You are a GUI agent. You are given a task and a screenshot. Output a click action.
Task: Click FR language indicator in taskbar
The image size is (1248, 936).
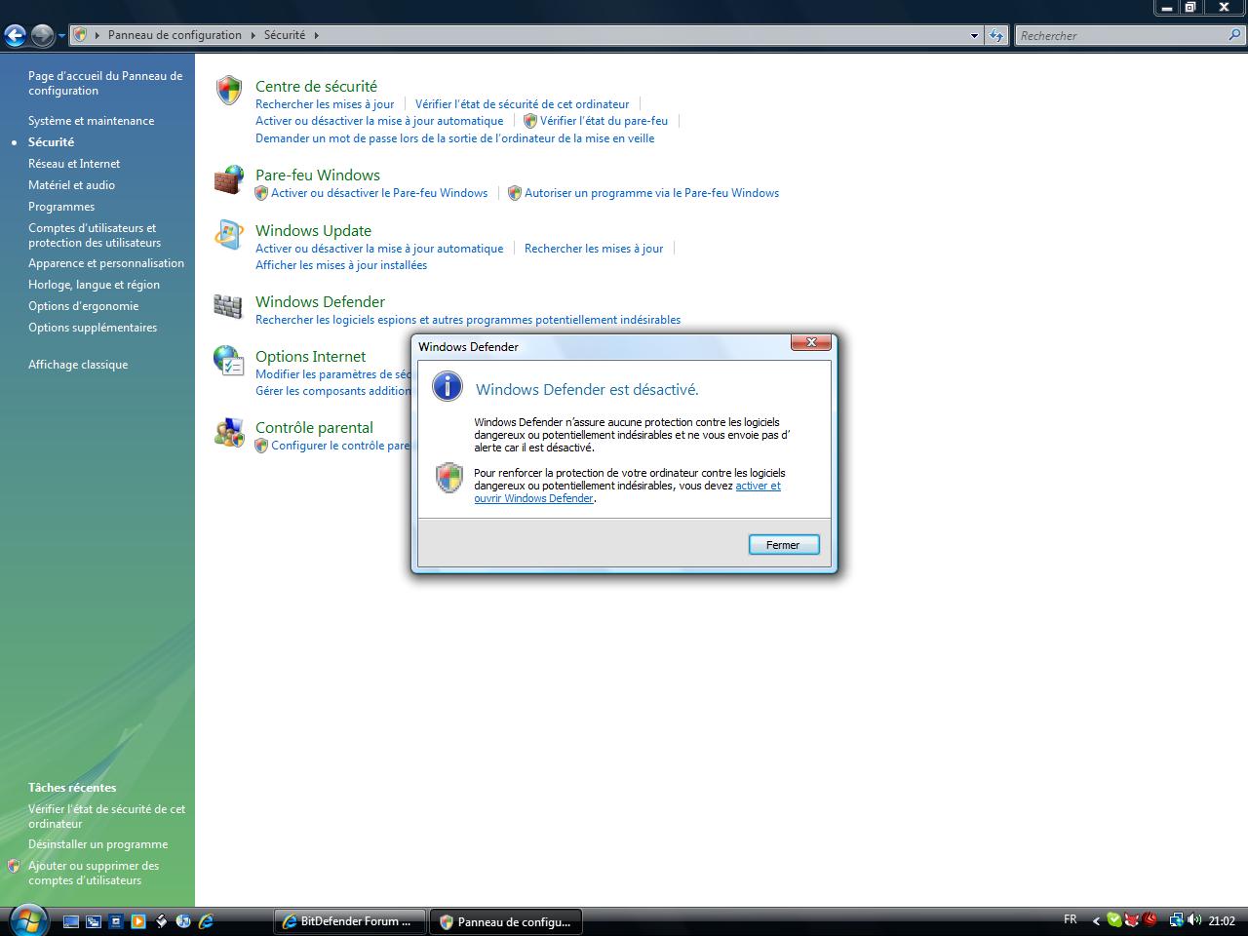(1070, 919)
